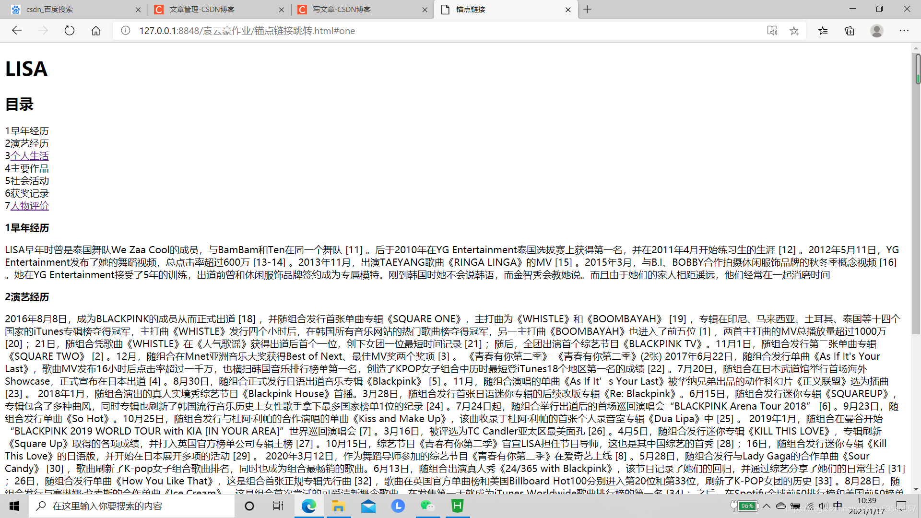Click the 个人生活 anchor link
The image size is (921, 518).
pyautogui.click(x=30, y=156)
